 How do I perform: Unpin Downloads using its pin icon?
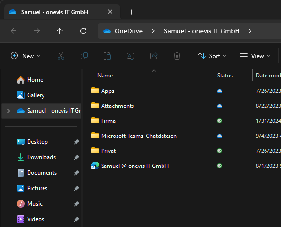point(77,157)
